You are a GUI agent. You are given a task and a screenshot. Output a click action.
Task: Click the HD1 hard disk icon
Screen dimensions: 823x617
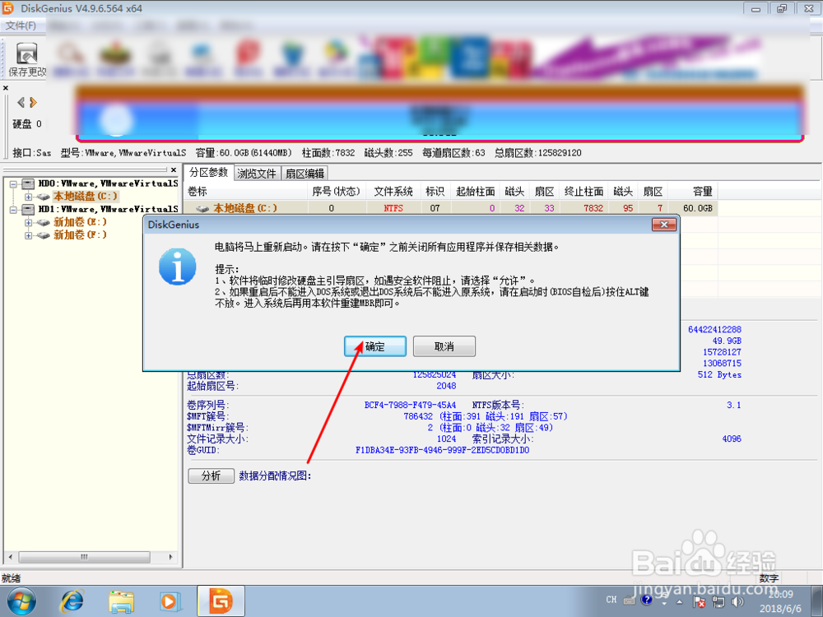tap(28, 209)
